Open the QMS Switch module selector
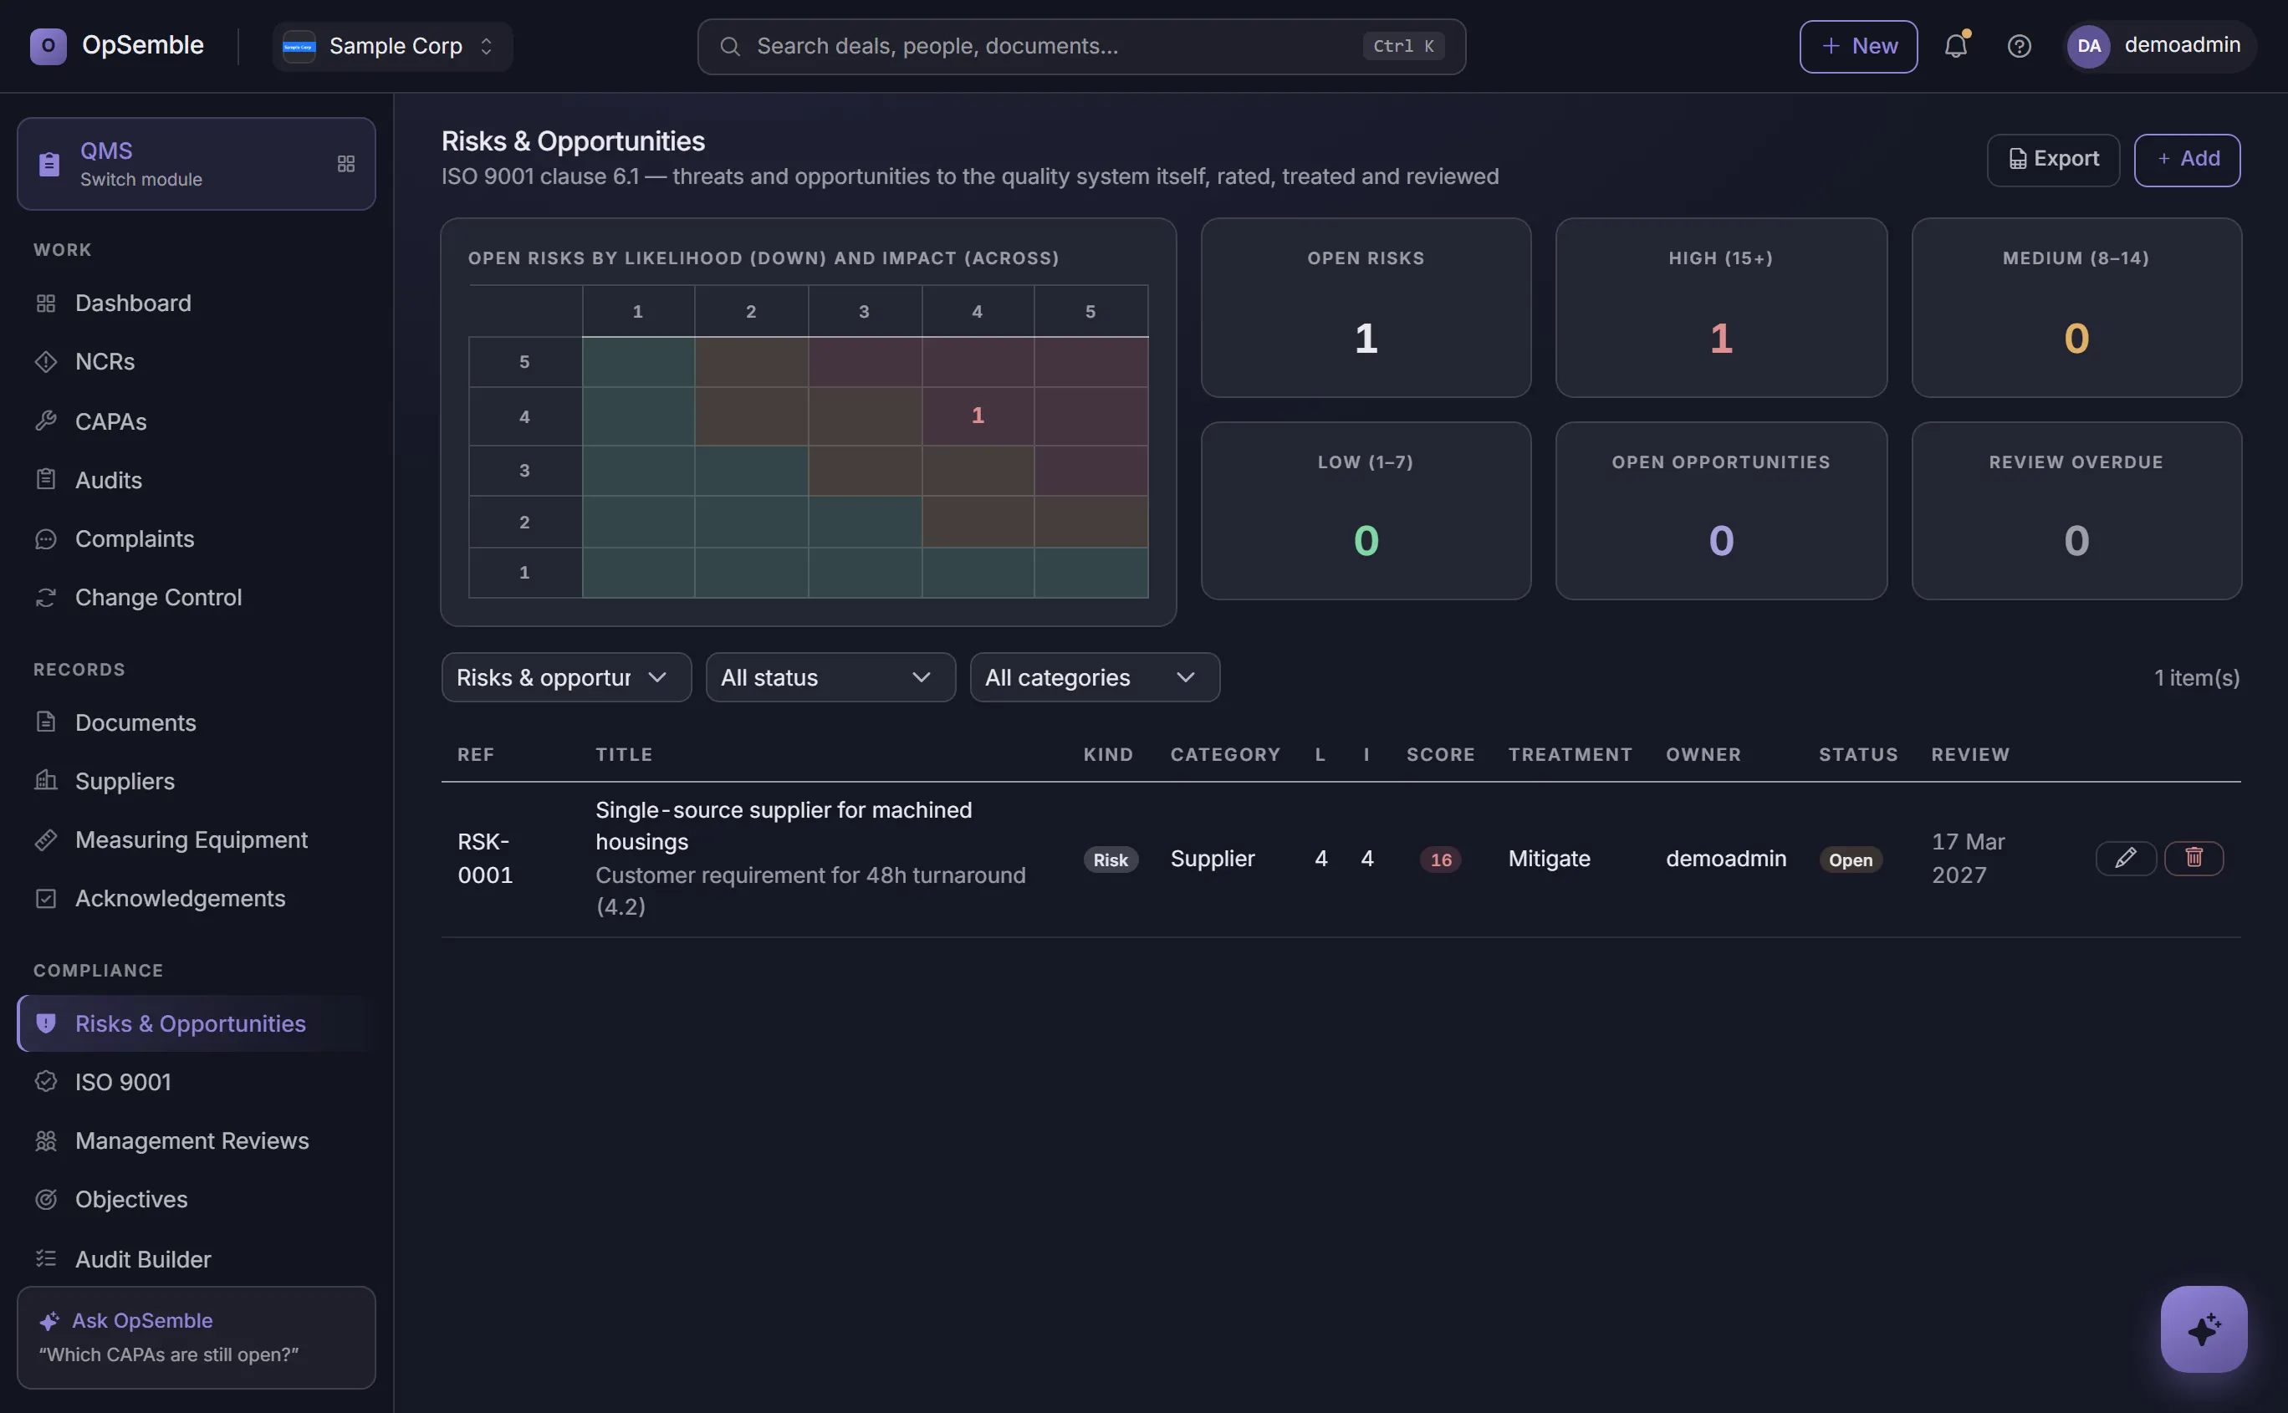This screenshot has width=2288, height=1413. point(197,164)
